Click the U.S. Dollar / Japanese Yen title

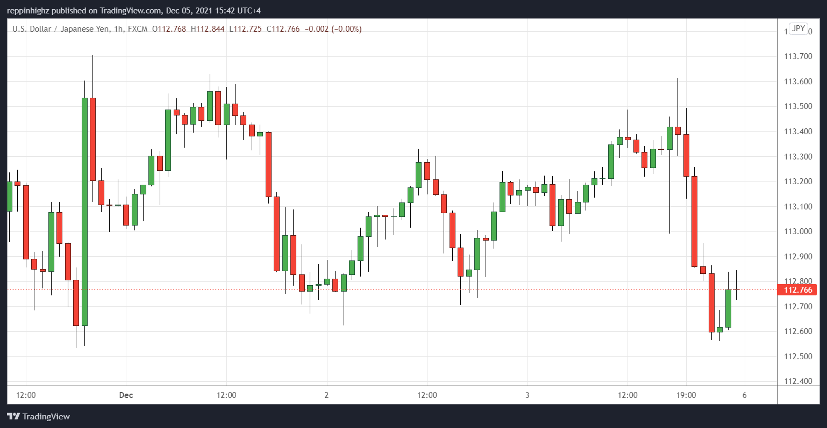[x=61, y=29]
